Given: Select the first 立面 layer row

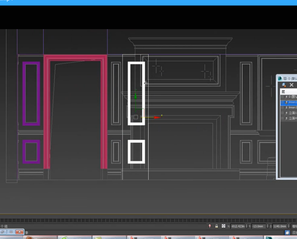Looking at the screenshot, I should 292,113.
